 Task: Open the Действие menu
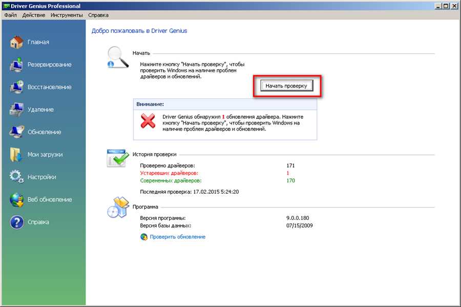point(33,15)
